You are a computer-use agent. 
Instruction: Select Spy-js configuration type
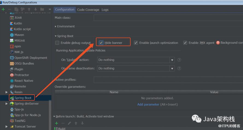[17, 109]
